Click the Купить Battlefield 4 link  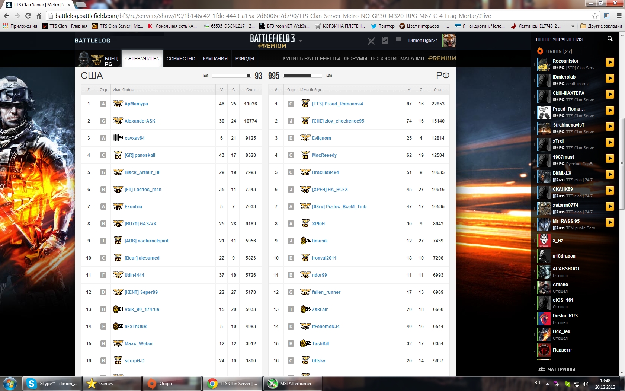coord(311,58)
